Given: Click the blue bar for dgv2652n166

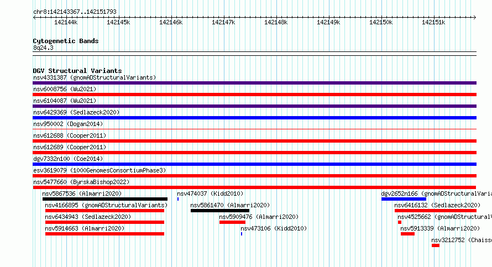Looking at the screenshot, I should [x=404, y=199].
